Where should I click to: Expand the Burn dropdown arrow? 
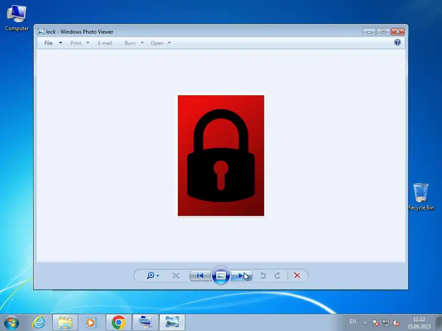142,43
